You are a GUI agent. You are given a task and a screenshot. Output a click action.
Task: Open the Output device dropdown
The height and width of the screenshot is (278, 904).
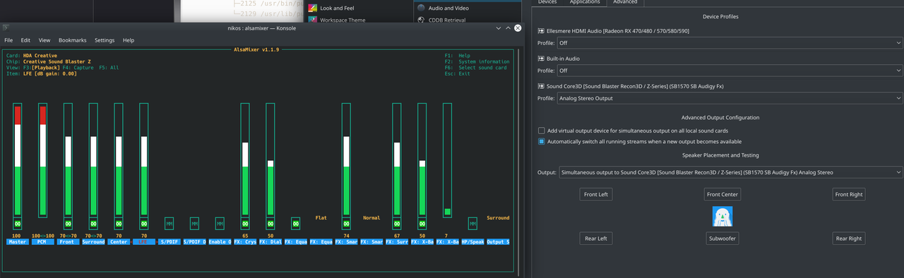pos(730,172)
